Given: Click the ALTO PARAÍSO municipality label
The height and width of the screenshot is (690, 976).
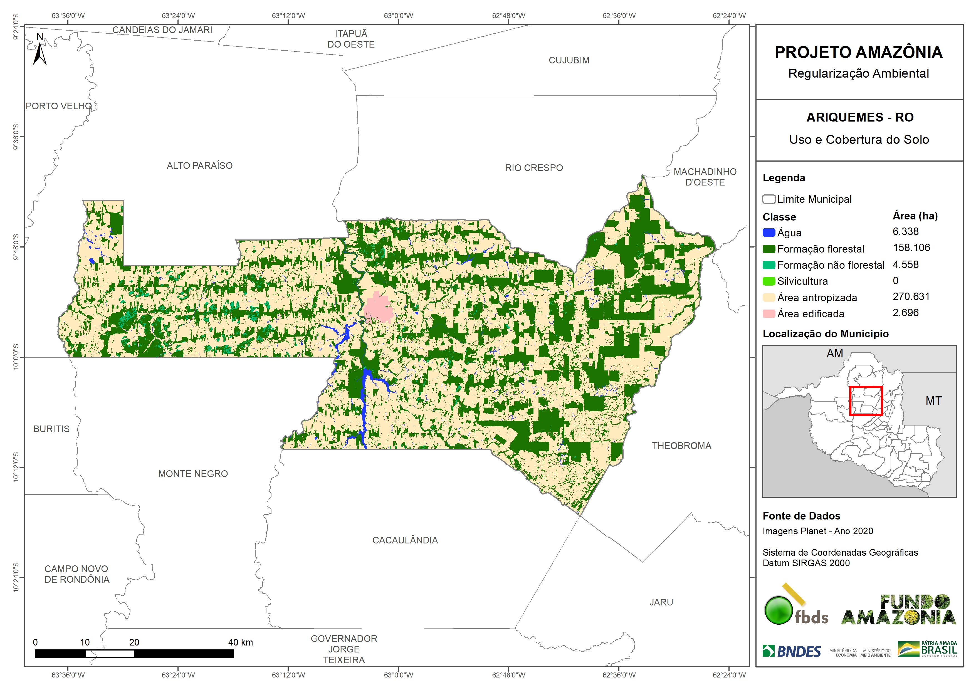Looking at the screenshot, I should [199, 165].
